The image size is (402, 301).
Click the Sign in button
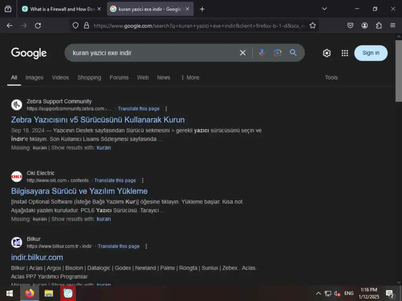pyautogui.click(x=371, y=53)
